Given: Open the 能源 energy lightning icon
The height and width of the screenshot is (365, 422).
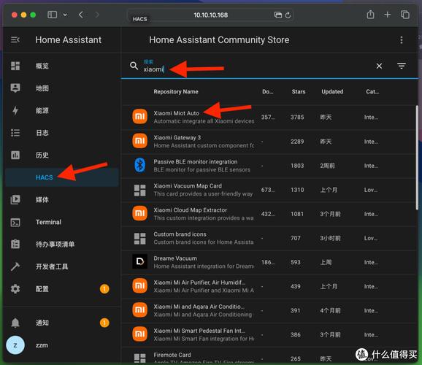Looking at the screenshot, I should coord(15,110).
